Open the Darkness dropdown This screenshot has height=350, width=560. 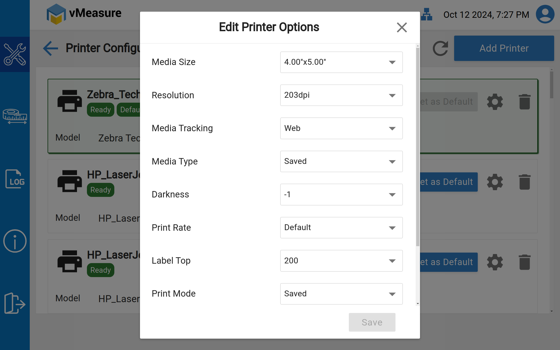(x=341, y=195)
